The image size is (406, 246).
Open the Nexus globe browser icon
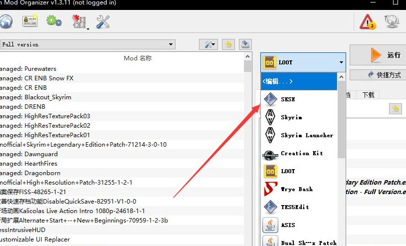point(5,21)
